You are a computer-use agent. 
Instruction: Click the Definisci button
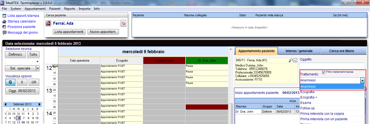15,54
